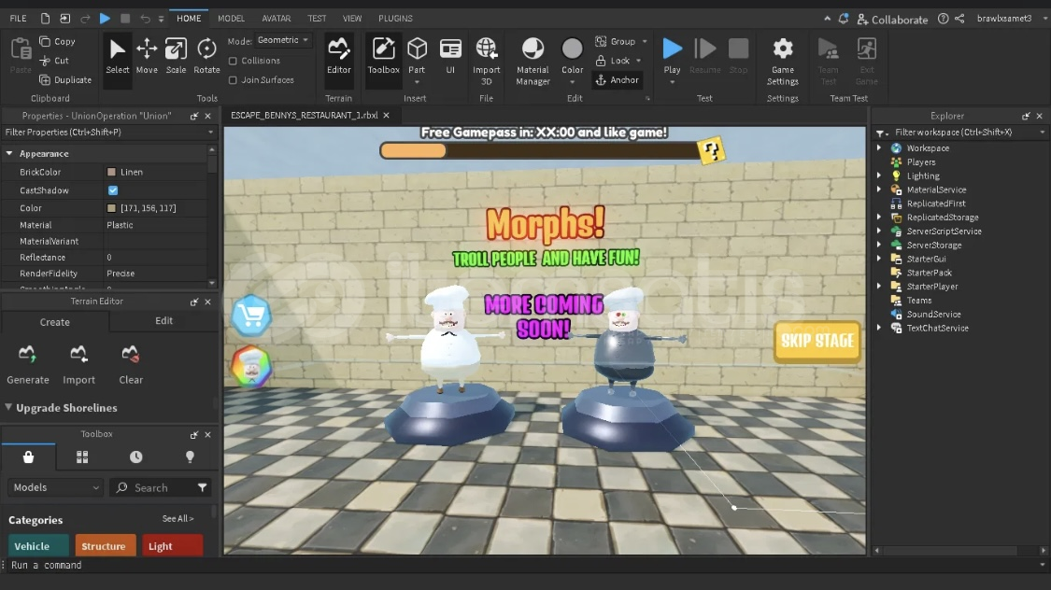Open the Models category dropdown

tap(56, 487)
